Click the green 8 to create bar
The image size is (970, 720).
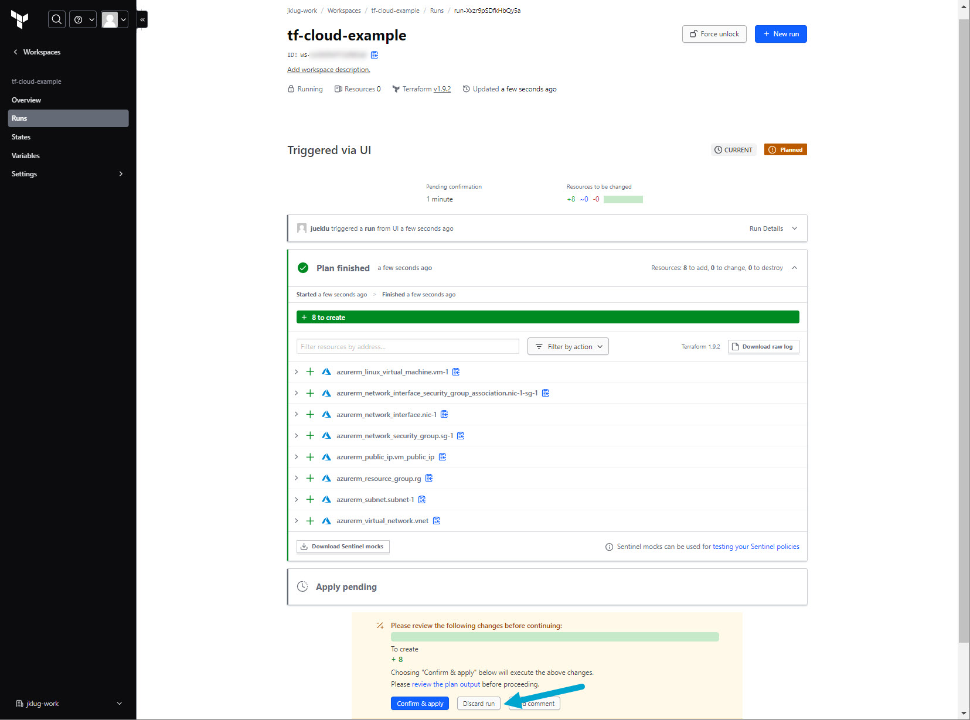(x=547, y=318)
